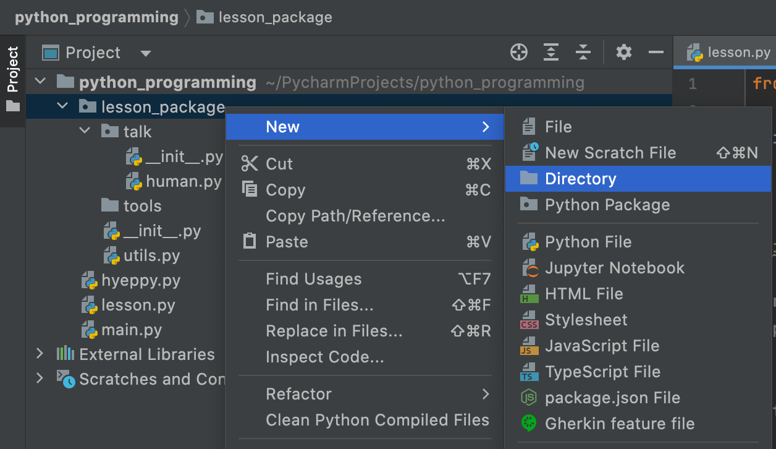Choose Copy Path/Reference from context menu
Screen dimensions: 776x449
(365, 216)
